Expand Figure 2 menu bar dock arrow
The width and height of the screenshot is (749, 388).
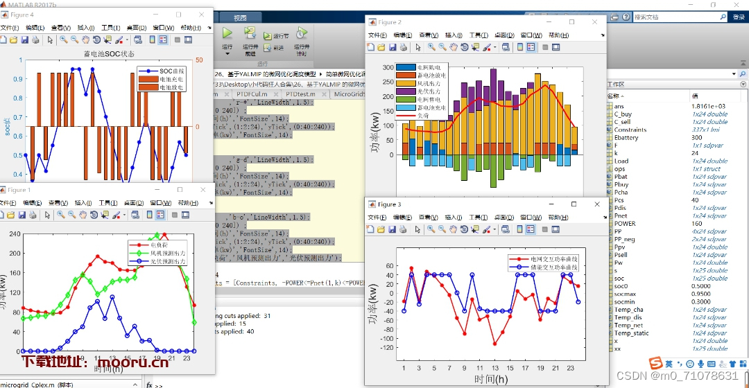click(603, 35)
